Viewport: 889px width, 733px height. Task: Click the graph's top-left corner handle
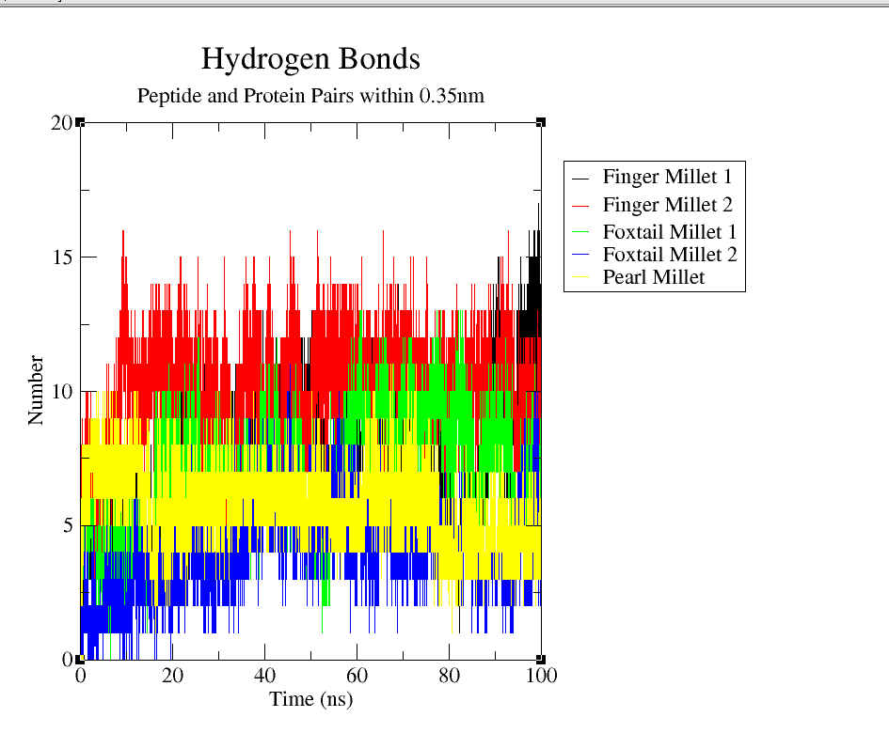(x=80, y=122)
